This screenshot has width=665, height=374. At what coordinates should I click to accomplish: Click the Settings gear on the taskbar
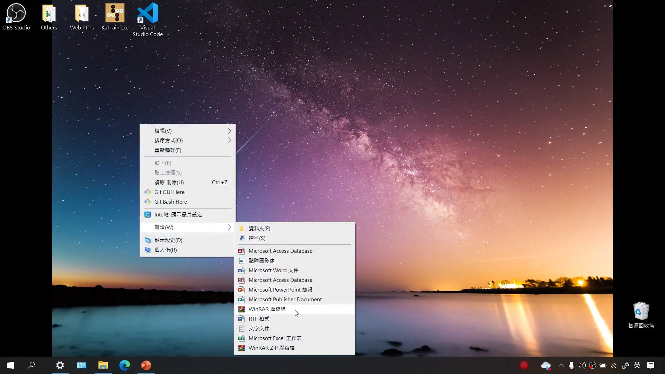point(60,365)
